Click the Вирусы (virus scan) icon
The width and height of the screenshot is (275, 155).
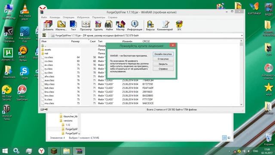(x=150, y=26)
